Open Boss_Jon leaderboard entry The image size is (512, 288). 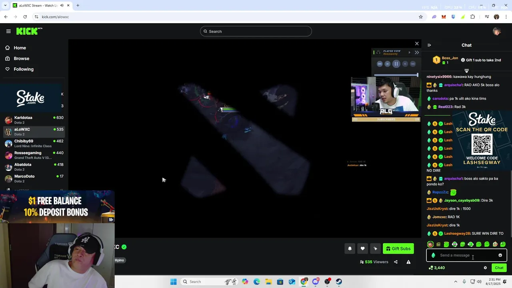(446, 60)
